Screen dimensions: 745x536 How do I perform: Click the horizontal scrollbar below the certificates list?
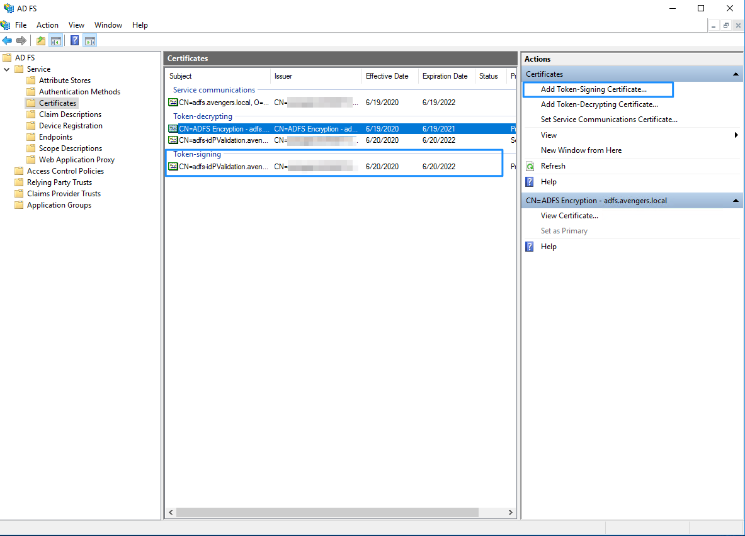coord(334,512)
